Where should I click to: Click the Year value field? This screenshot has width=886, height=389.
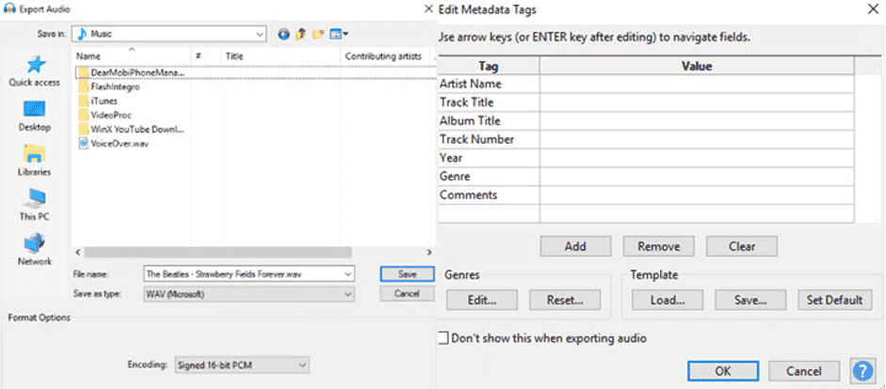[x=697, y=158]
